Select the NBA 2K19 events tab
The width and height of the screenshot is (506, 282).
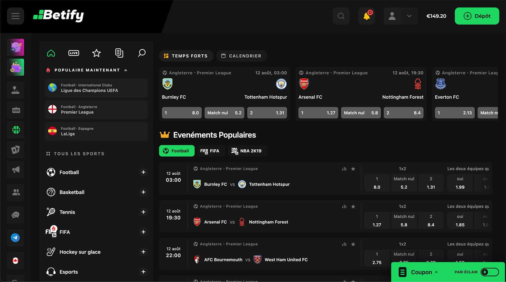point(247,150)
